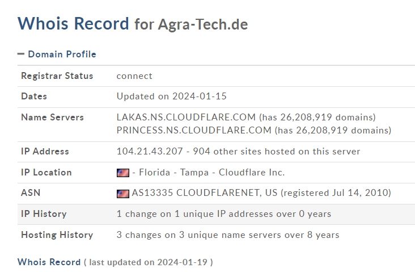This screenshot has height=272, width=415.
Task: Click the last updated on 2024-01-19 text
Action: tap(148, 262)
